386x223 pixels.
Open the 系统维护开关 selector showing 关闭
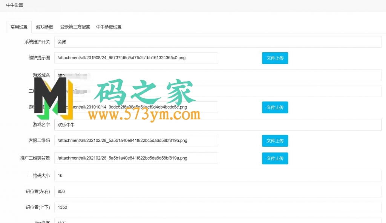click(x=218, y=42)
